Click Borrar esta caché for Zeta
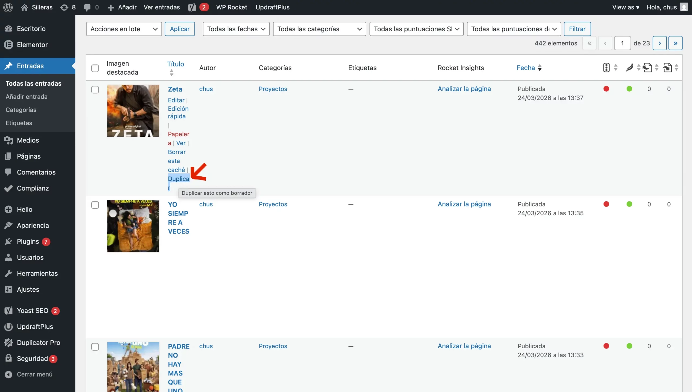This screenshot has width=692, height=392. click(x=177, y=161)
